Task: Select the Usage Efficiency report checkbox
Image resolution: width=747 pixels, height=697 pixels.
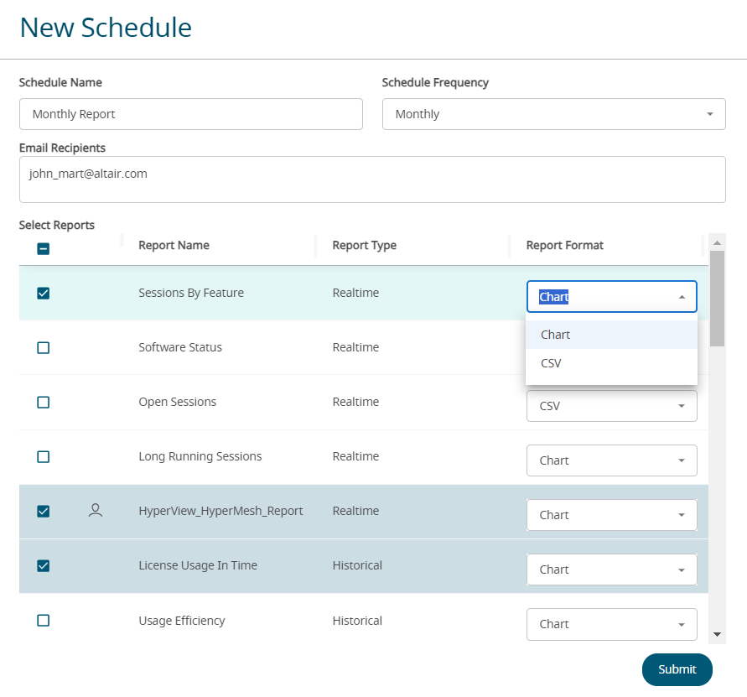Action: coord(44,621)
